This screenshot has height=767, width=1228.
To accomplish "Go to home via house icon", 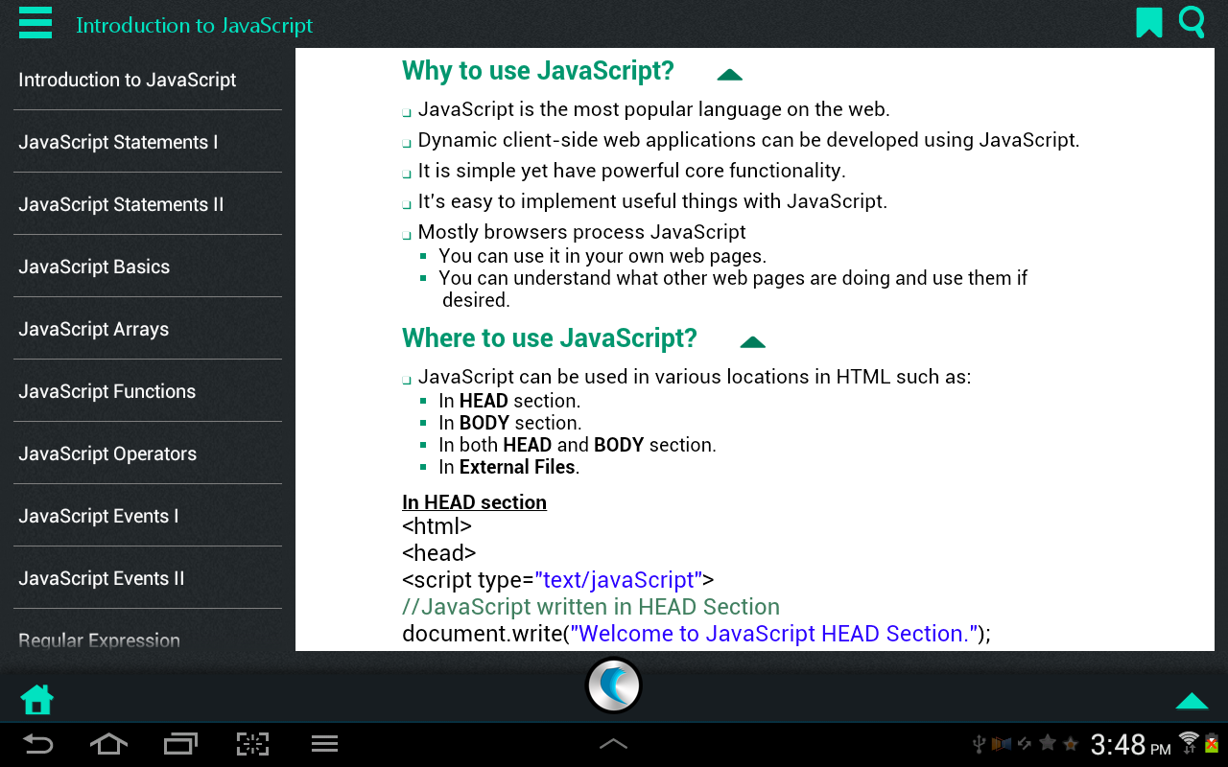I will click(x=37, y=699).
